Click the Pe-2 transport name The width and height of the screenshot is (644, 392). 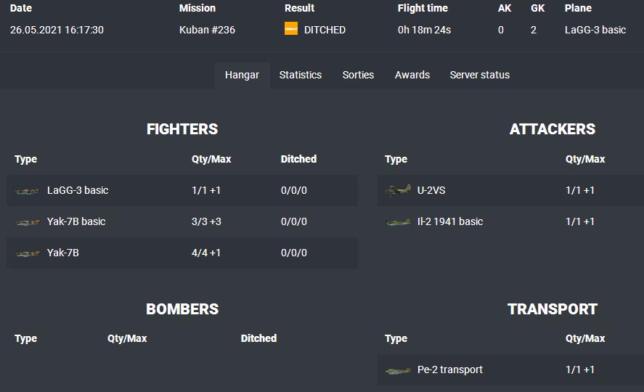[450, 369]
